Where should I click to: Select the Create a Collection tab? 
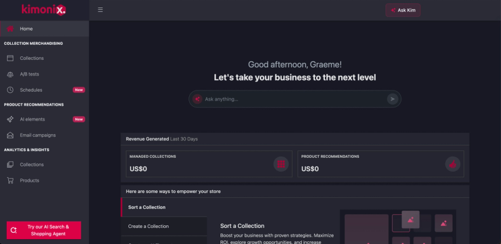point(164,226)
